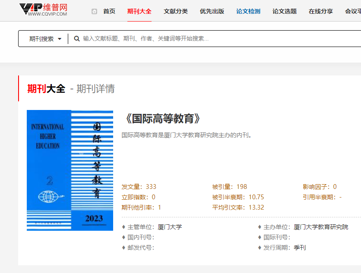Image resolution: width=361 pixels, height=273 pixels.
Task: Open the 文献分类 nav tab
Action: pos(176,11)
